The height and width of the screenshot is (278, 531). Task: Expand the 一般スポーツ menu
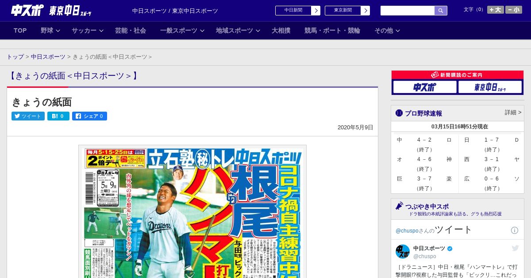(182, 30)
